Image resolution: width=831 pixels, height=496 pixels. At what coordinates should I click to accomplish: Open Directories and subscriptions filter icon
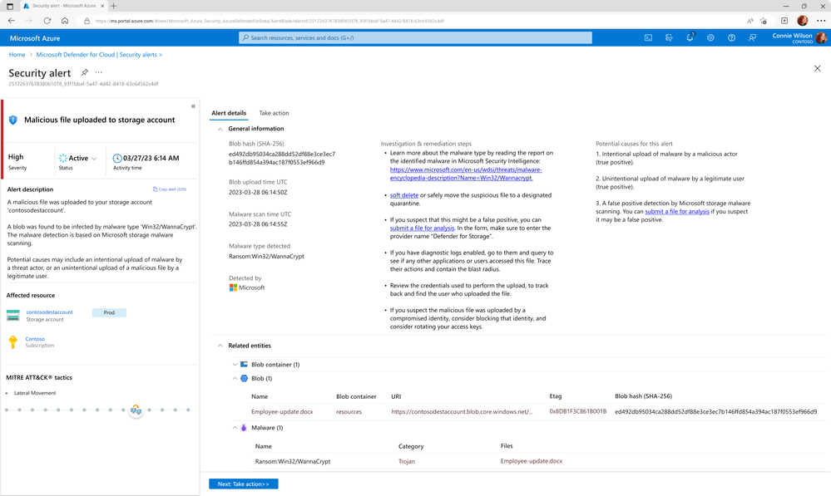[x=669, y=37]
